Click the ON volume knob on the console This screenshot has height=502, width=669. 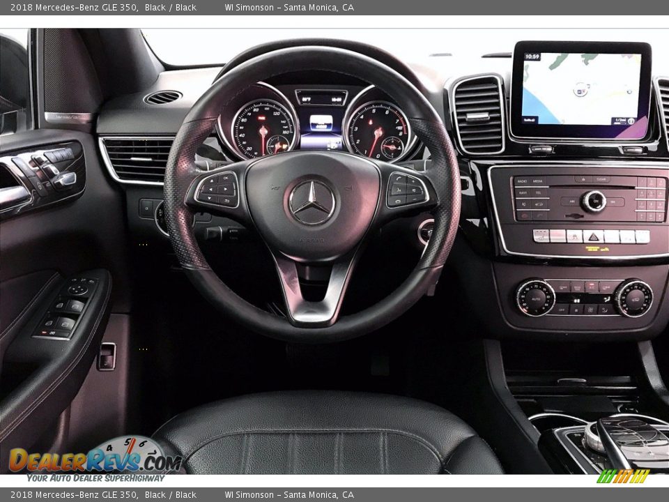[x=594, y=201]
